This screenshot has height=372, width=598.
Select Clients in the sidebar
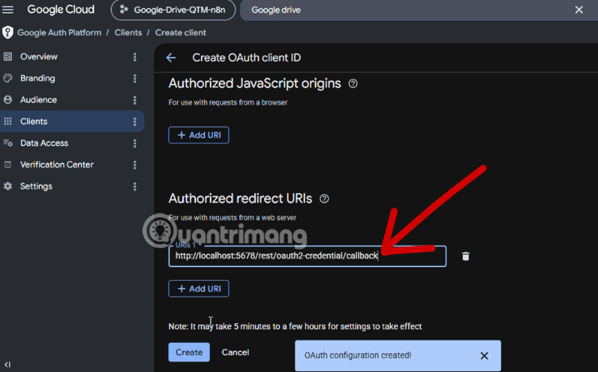72,122
